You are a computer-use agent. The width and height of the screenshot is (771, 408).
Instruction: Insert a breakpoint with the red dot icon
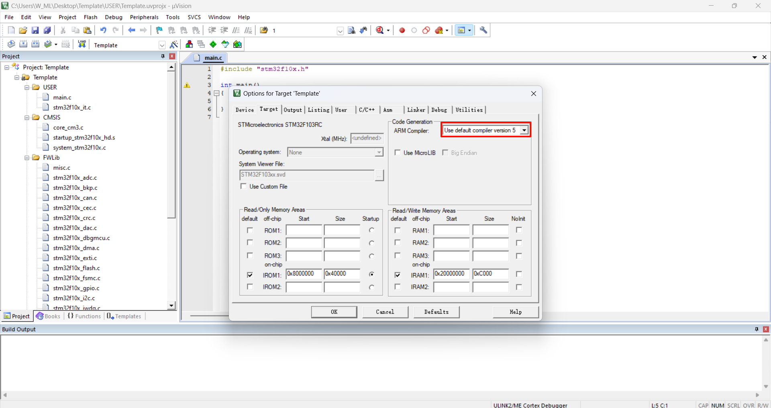402,30
